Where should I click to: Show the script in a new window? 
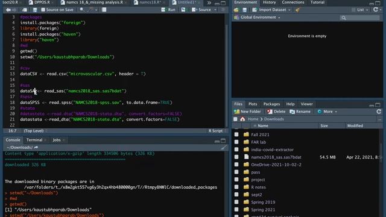[x=24, y=10]
